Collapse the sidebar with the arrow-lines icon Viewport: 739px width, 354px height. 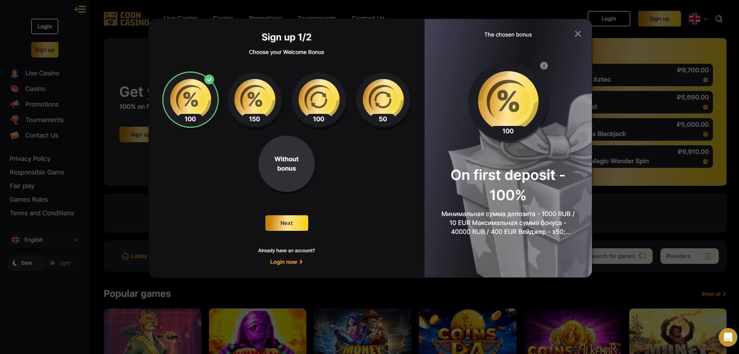[80, 9]
